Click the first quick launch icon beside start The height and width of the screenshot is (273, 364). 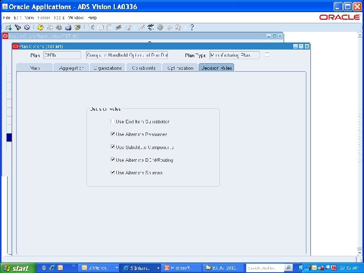click(43, 268)
